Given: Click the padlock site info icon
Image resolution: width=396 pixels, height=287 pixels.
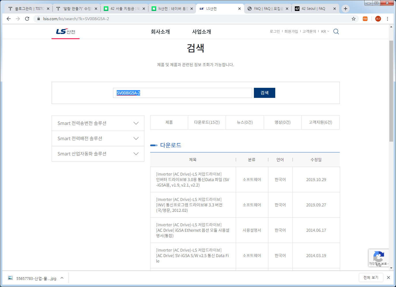Looking at the screenshot, I should 39,19.
